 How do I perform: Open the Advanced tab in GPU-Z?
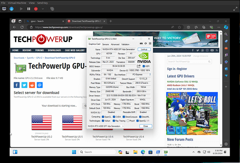coord(115,44)
